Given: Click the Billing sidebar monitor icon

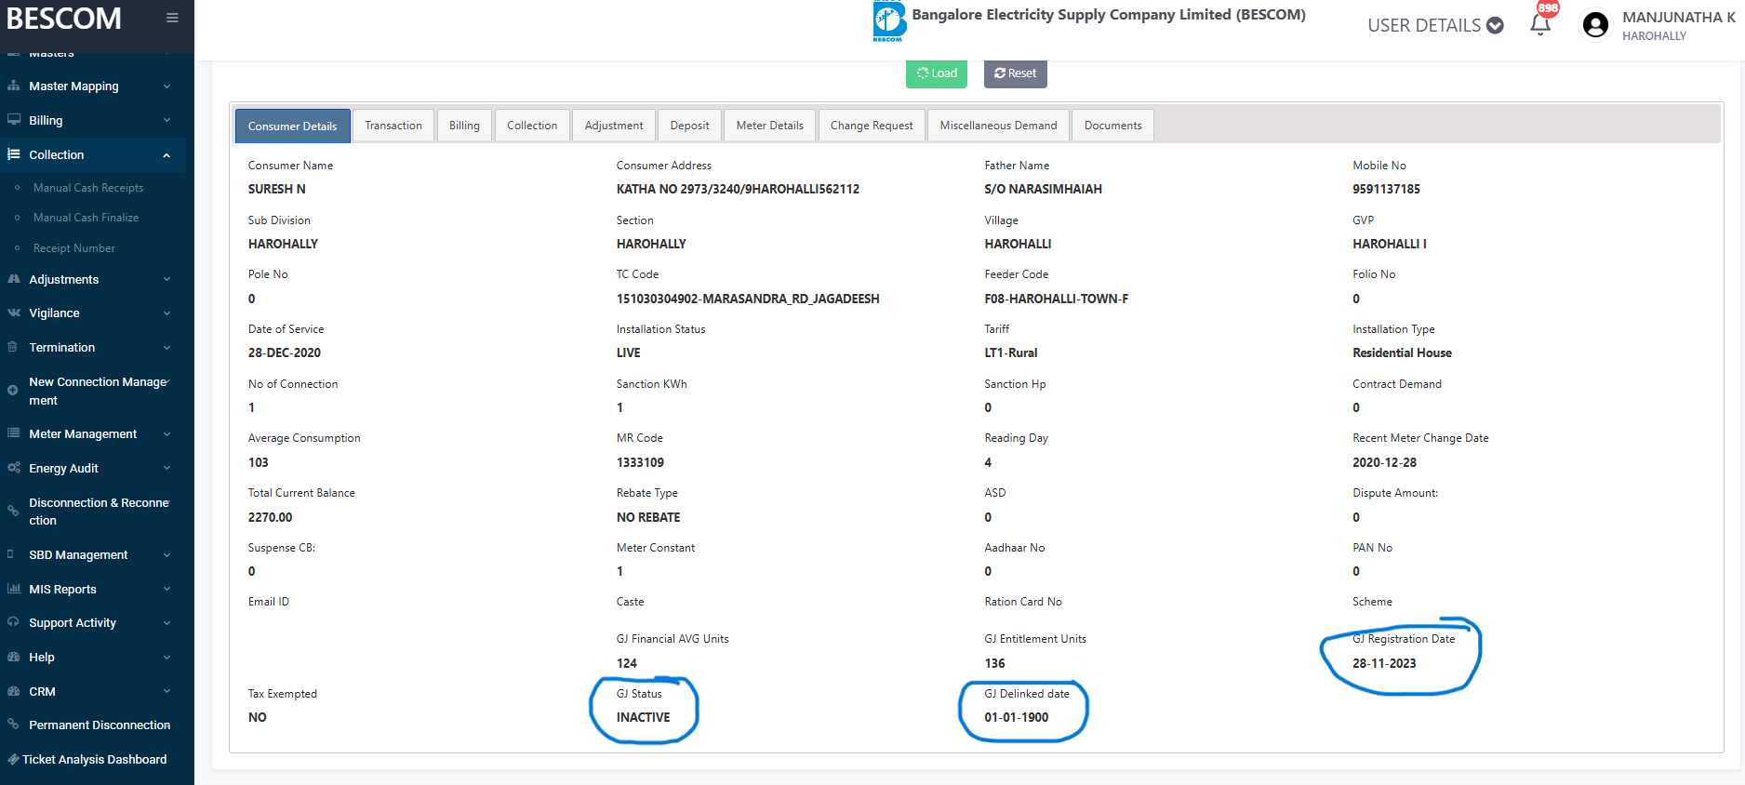Looking at the screenshot, I should tap(14, 120).
